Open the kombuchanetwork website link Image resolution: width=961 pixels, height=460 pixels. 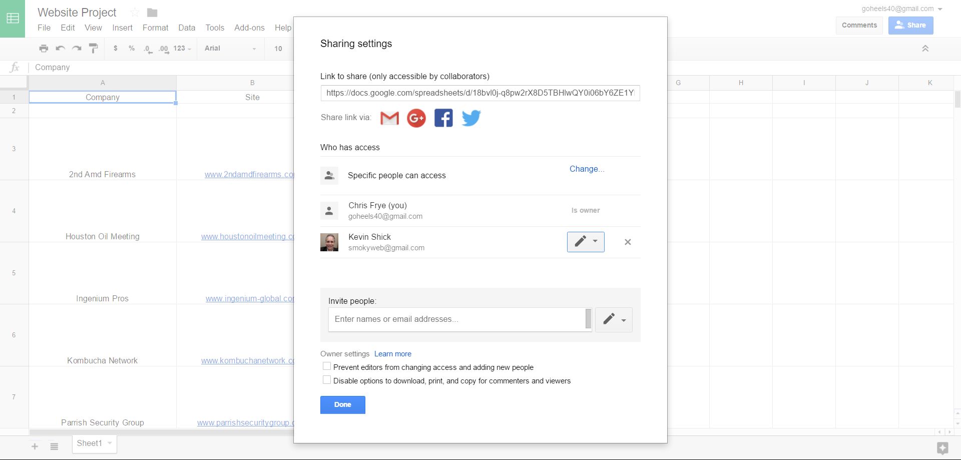[x=247, y=361]
